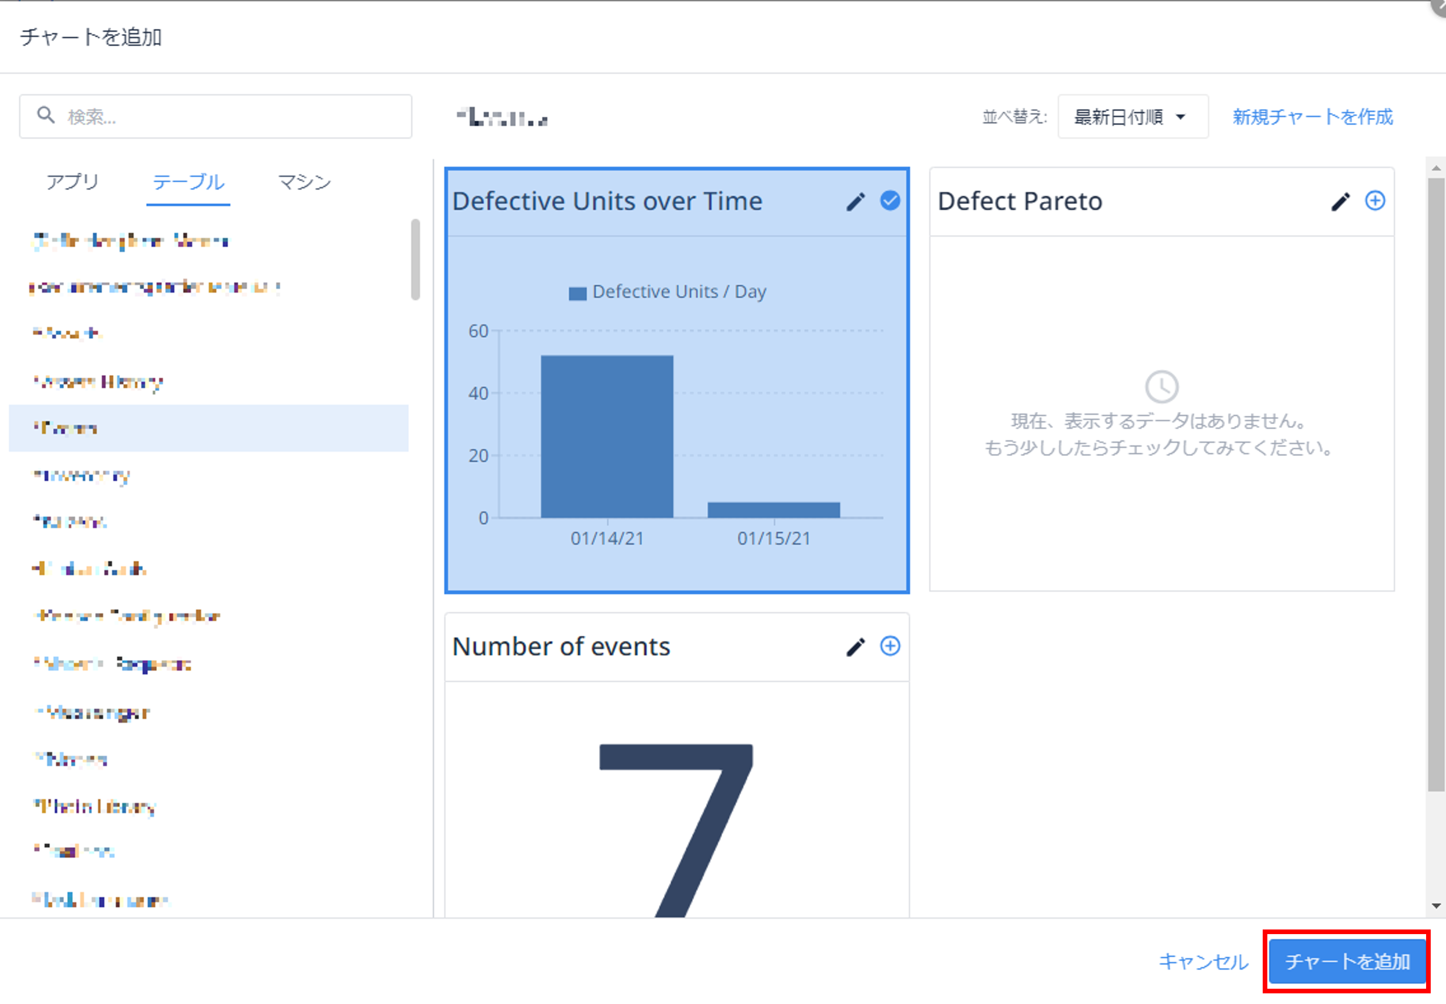
Task: Click the 01/15/21 axis label
Action: (x=773, y=538)
